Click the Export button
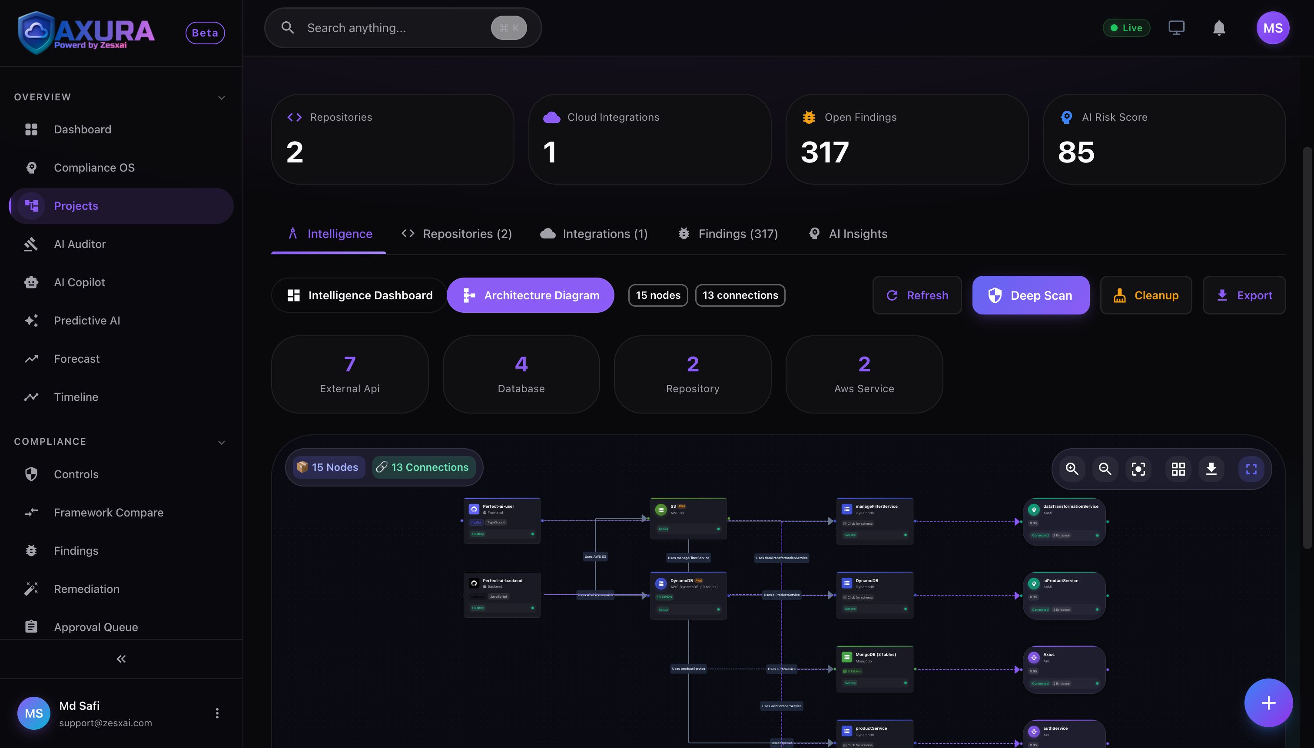The height and width of the screenshot is (748, 1314). coord(1244,295)
